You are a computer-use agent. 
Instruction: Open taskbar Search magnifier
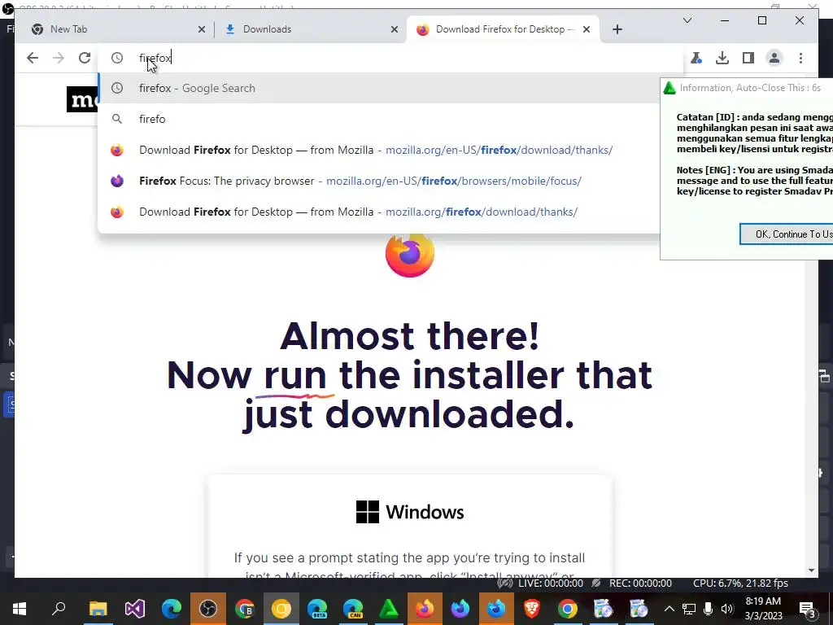[x=59, y=609]
